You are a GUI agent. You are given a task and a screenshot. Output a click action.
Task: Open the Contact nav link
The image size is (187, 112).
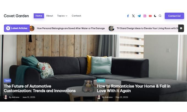coord(76,16)
